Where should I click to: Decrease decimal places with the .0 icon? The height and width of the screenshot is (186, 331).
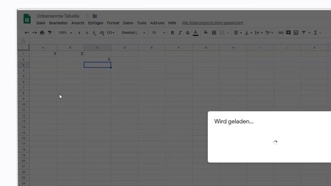[94, 33]
